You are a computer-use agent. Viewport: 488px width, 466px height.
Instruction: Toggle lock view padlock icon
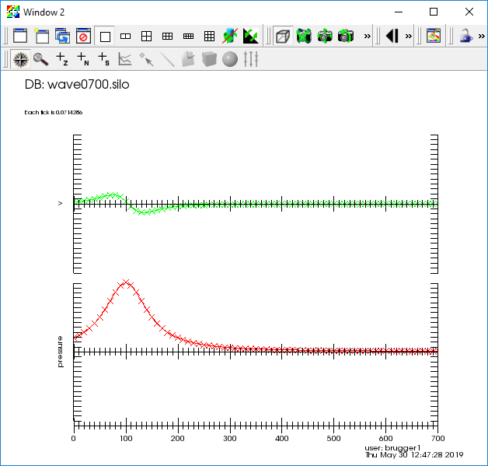(x=466, y=36)
